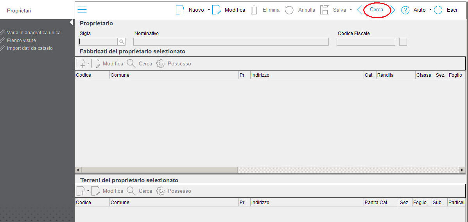Click Possesso gear icon in Fabbricati toolbar

[x=161, y=63]
